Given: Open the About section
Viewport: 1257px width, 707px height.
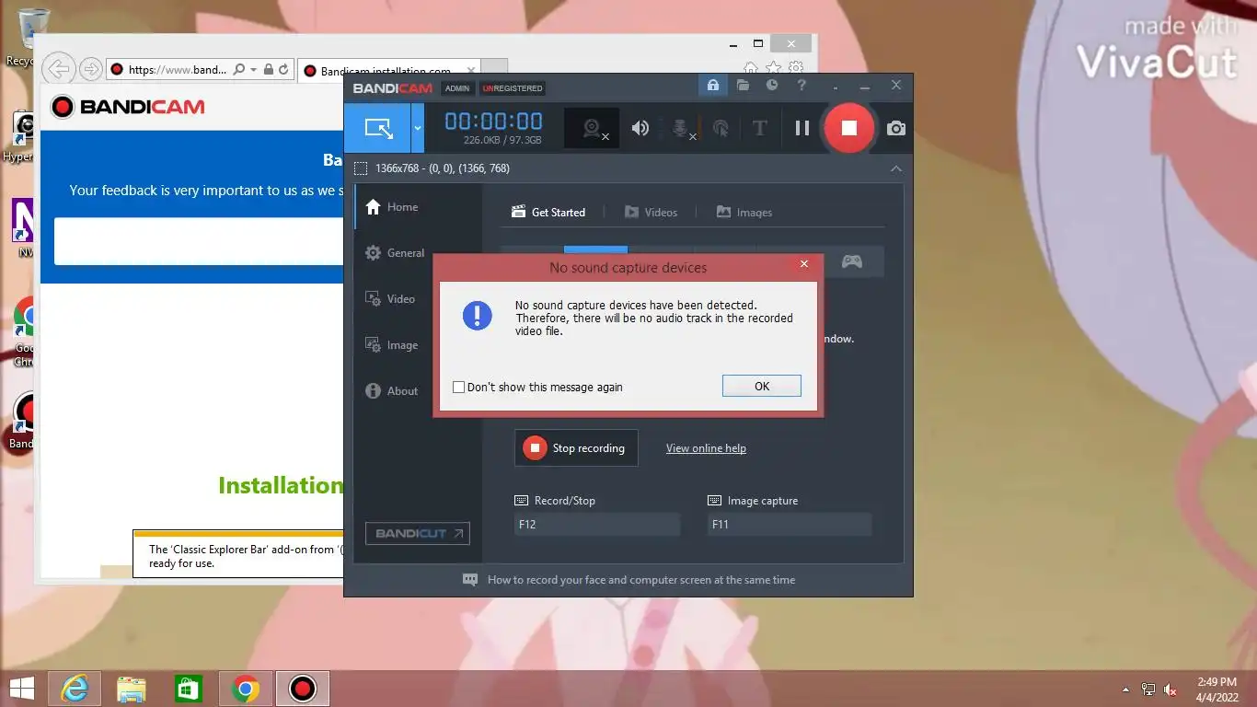Looking at the screenshot, I should pyautogui.click(x=392, y=391).
